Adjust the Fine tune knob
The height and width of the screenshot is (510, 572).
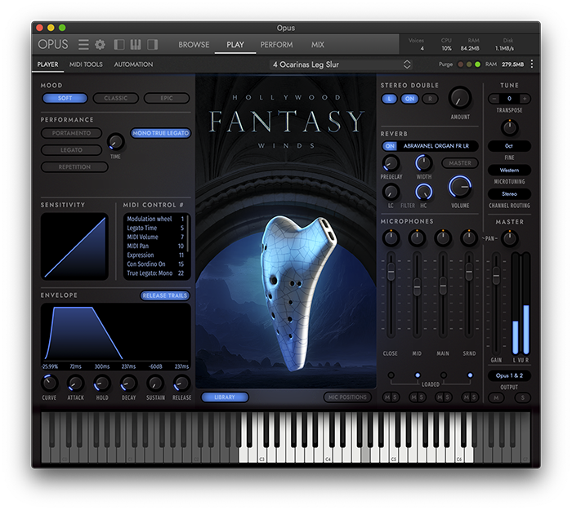pyautogui.click(x=509, y=127)
